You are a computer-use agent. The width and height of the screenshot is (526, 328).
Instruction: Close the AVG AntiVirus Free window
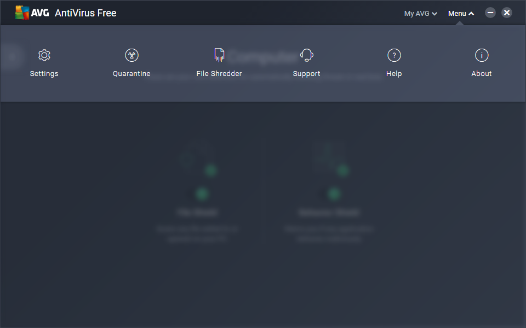coord(506,13)
